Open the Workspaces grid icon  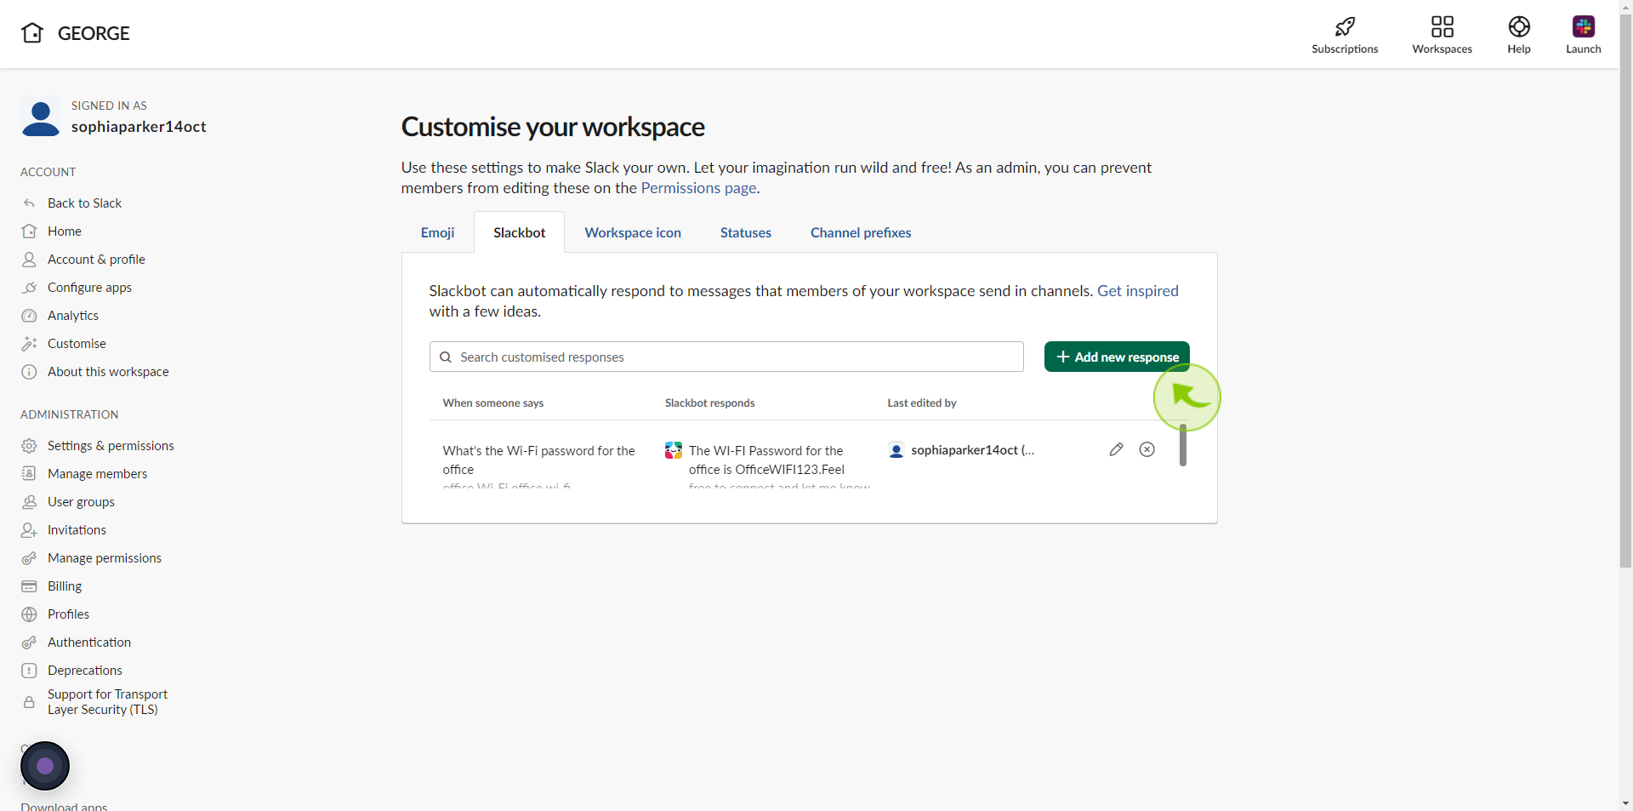(x=1442, y=26)
